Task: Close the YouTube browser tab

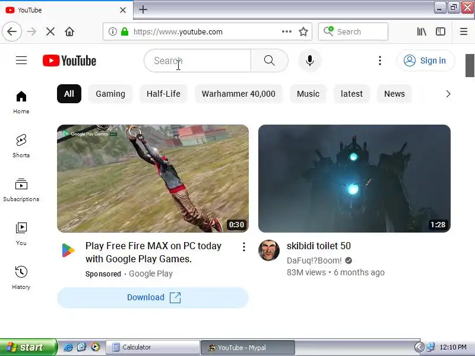Action: coord(123,10)
